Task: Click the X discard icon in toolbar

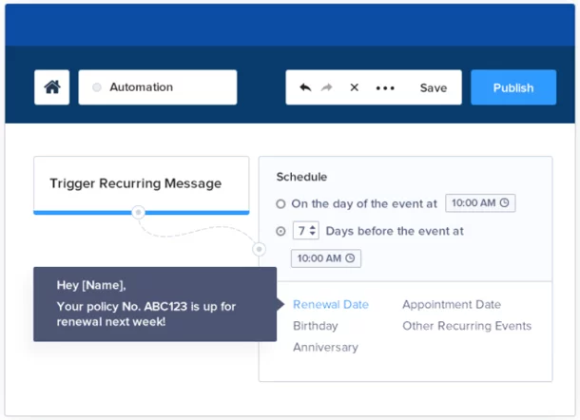Action: pos(354,87)
